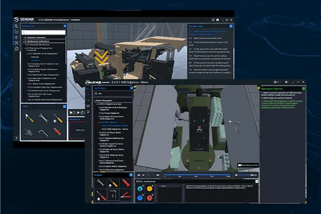
Task: Focus the 'Ara' search field in ALKAR
Action: 113,94
